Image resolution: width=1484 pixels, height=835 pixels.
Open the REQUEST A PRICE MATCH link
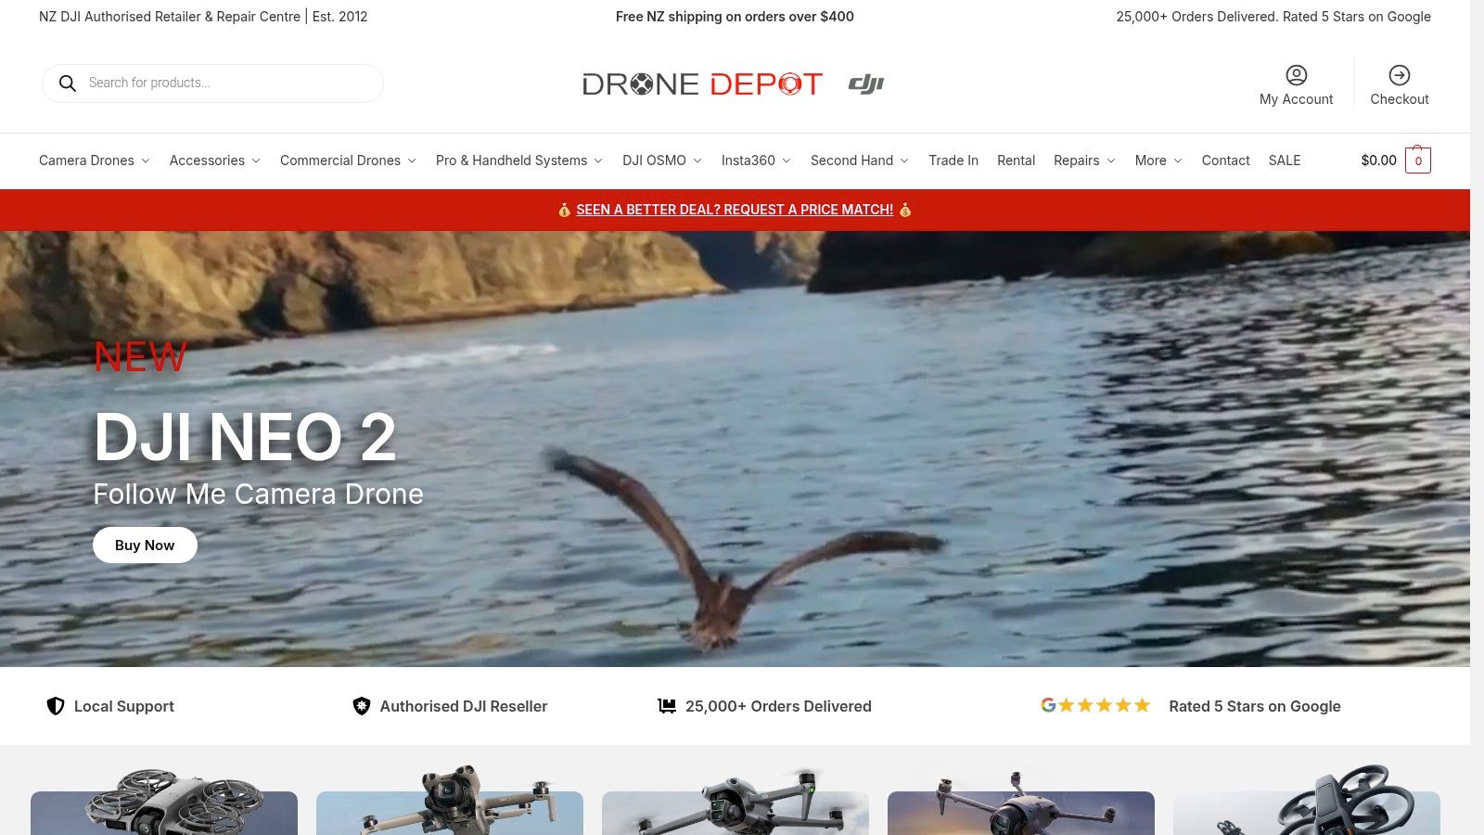tap(734, 210)
